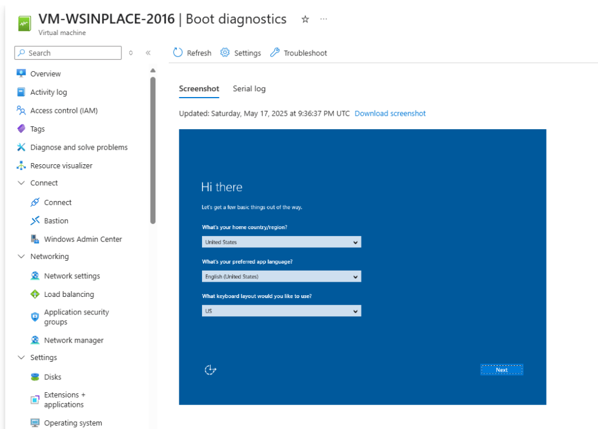The width and height of the screenshot is (598, 429).
Task: Open the home country/region dropdown
Action: 281,242
